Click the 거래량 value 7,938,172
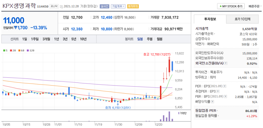263x128 pixels. click(x=170, y=17)
